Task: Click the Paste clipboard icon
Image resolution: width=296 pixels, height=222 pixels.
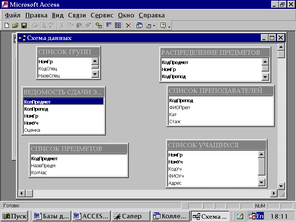Action: click(x=80, y=26)
